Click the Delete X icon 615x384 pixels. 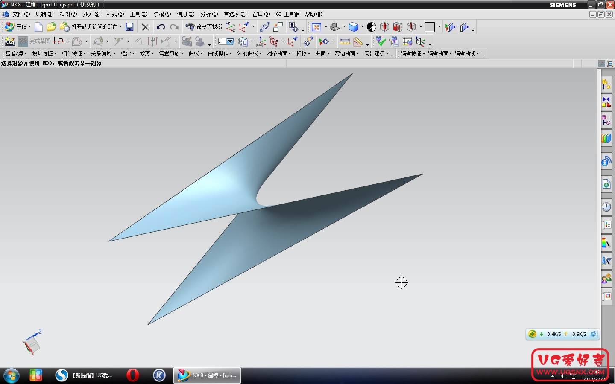pyautogui.click(x=145, y=27)
